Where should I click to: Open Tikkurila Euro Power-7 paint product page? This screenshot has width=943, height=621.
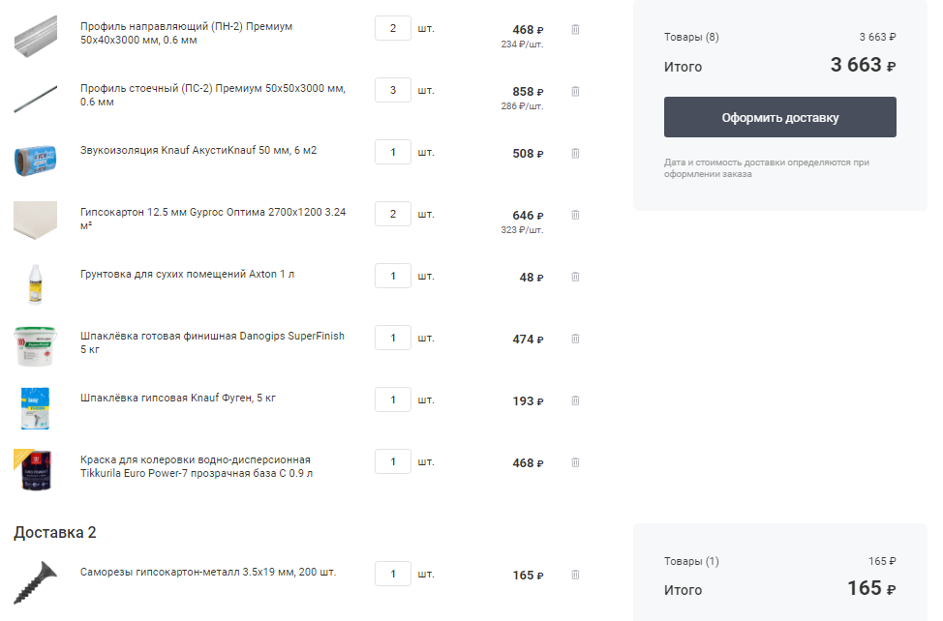point(197,466)
